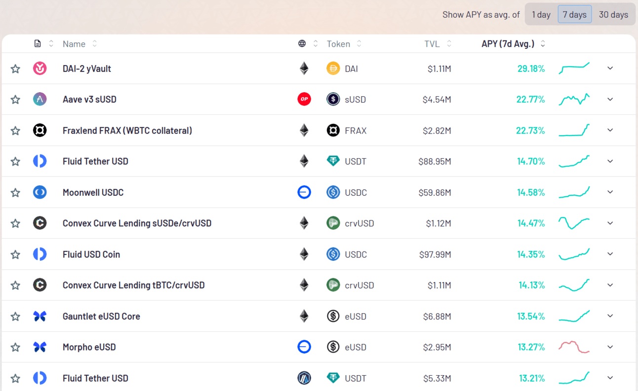Favorite Convex Curve Lending tBTC/crvUSD
This screenshot has width=638, height=391.
coord(15,285)
